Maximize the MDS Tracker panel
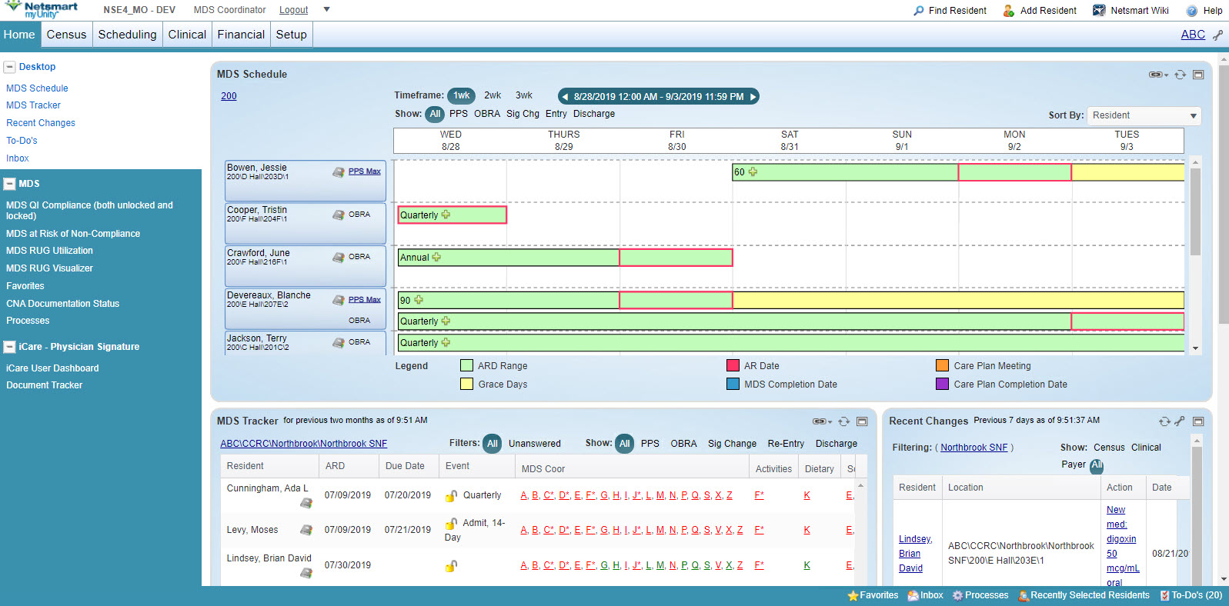The height and width of the screenshot is (606, 1229). [x=862, y=421]
